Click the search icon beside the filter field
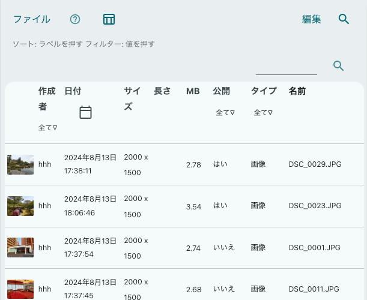 338,66
